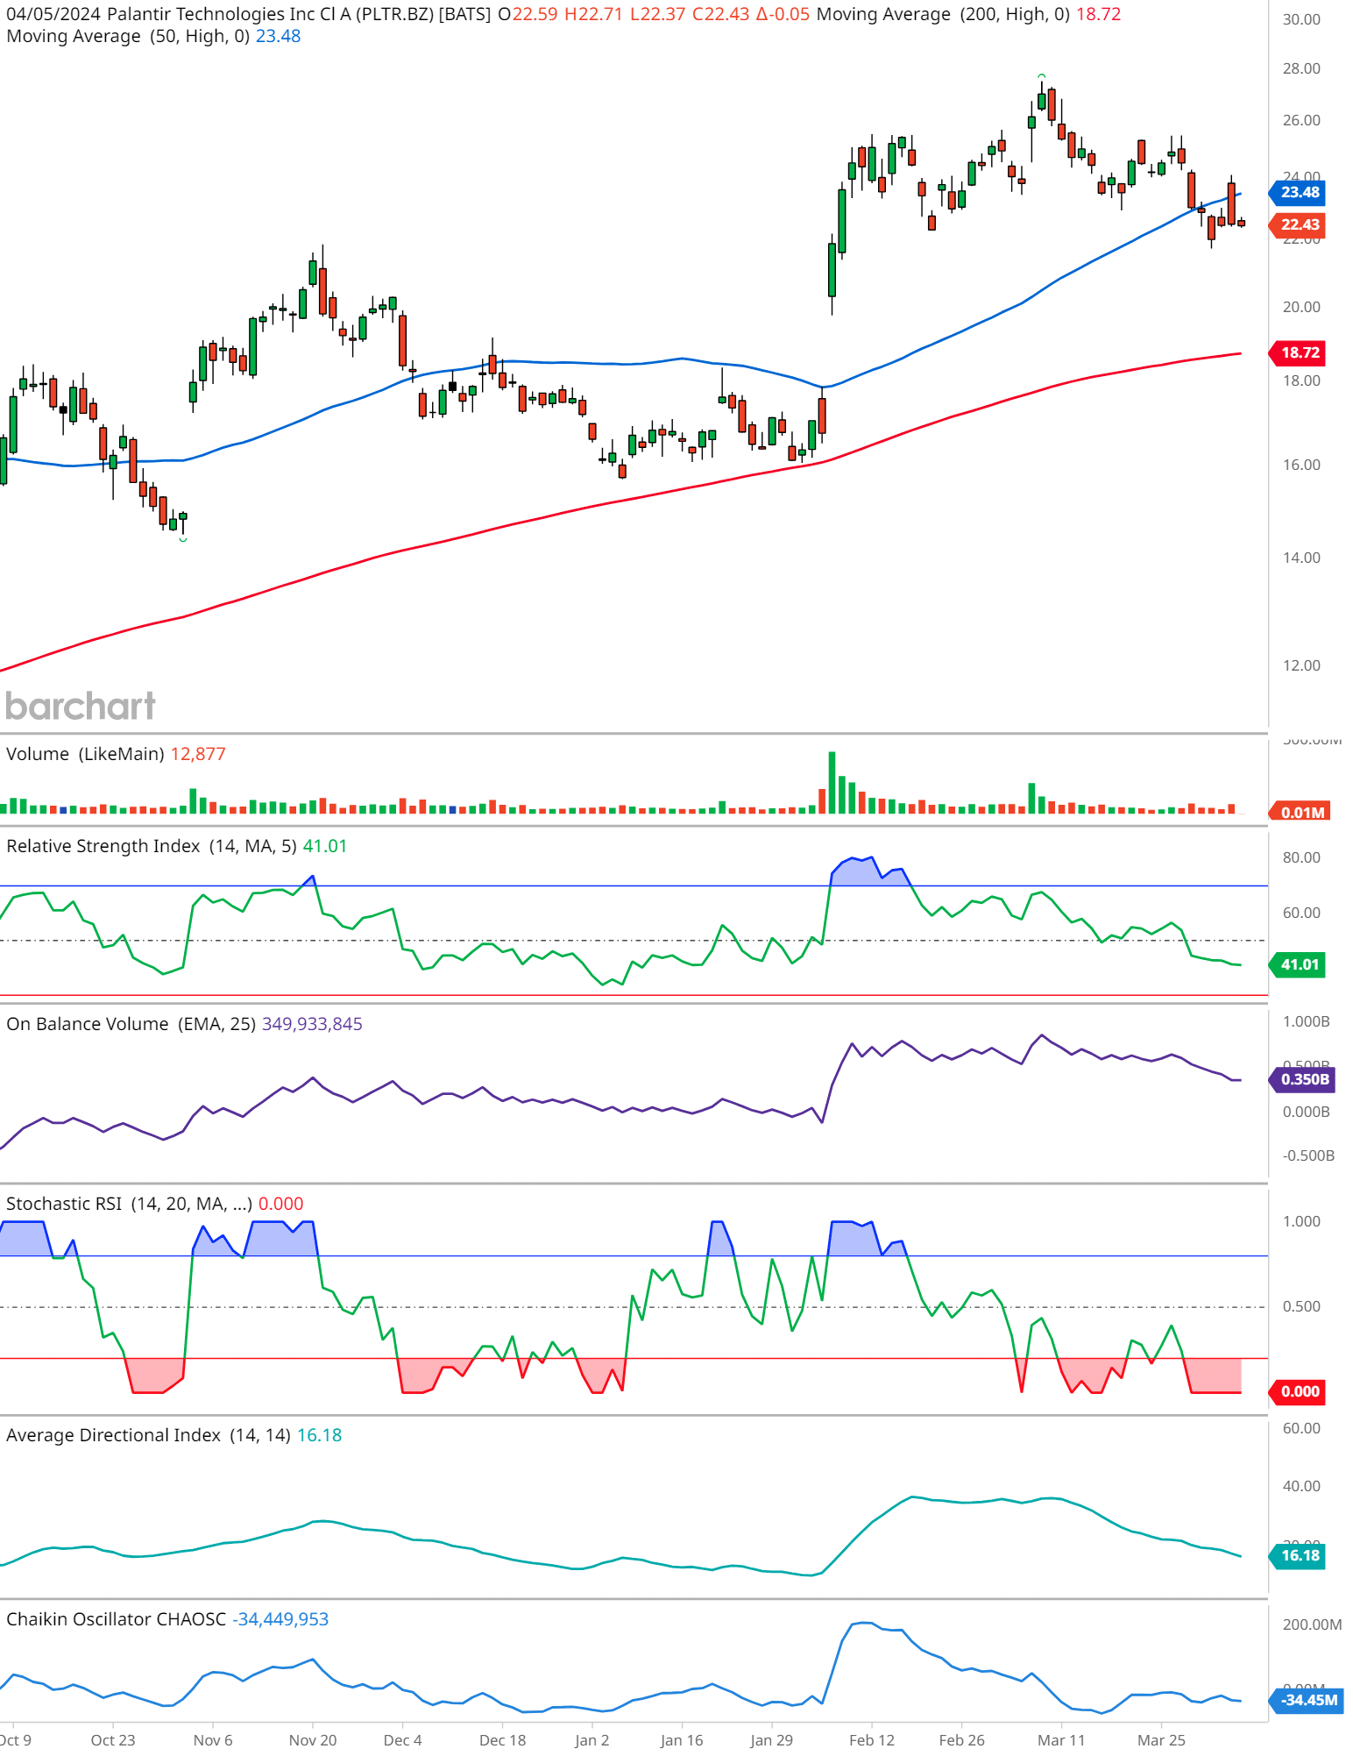Click the 16.00 price axis label
1353x1756 pixels.
coord(1301,466)
